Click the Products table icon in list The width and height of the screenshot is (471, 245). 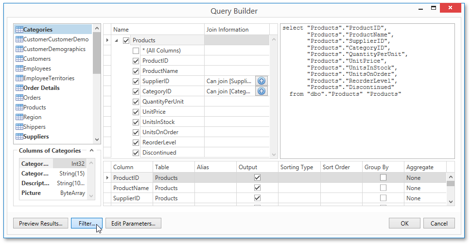(19, 107)
